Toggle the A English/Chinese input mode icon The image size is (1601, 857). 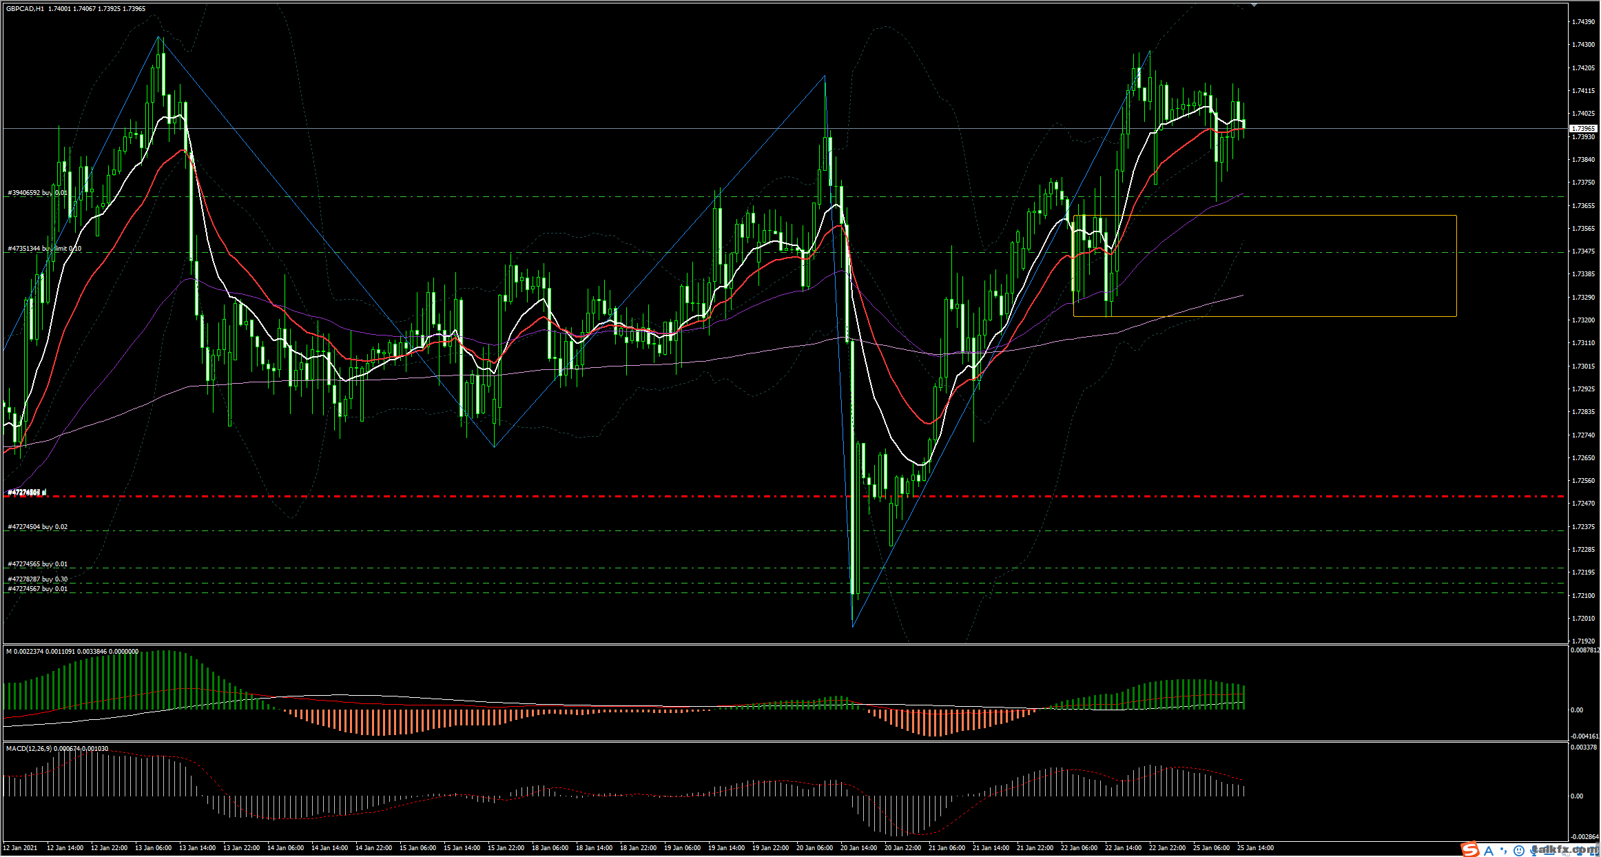[x=1489, y=851]
